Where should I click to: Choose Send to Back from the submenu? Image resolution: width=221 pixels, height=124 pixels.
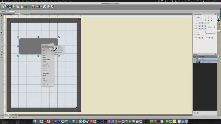[58, 53]
